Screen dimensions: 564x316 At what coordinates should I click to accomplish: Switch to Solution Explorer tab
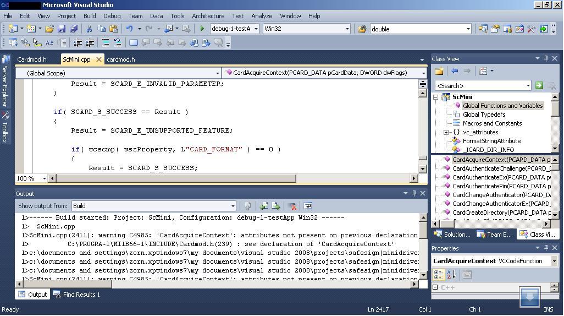point(452,235)
